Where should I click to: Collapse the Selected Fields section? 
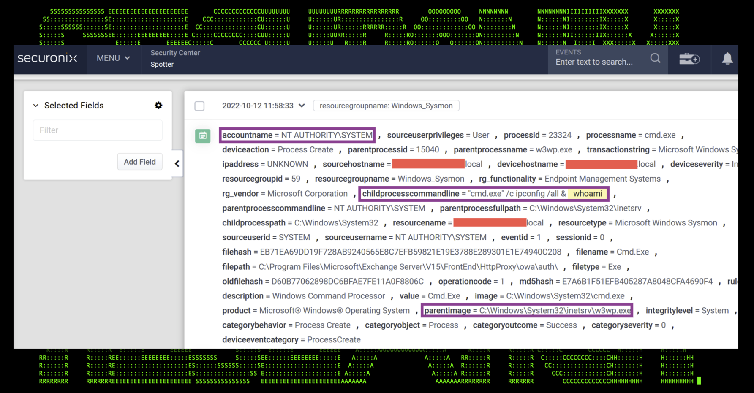tap(36, 106)
